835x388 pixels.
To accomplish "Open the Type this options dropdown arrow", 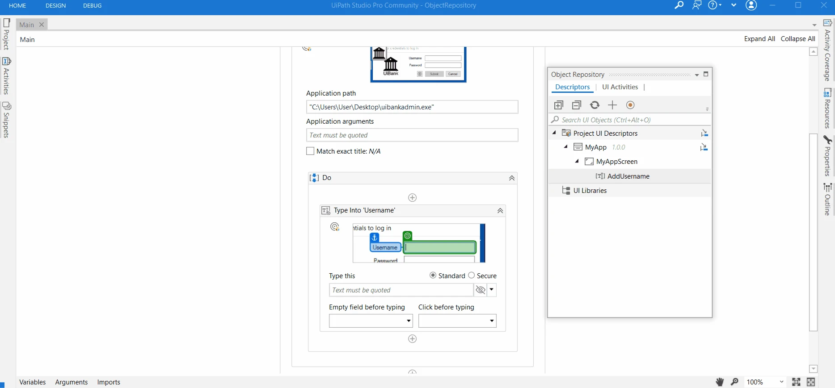I will pos(492,290).
